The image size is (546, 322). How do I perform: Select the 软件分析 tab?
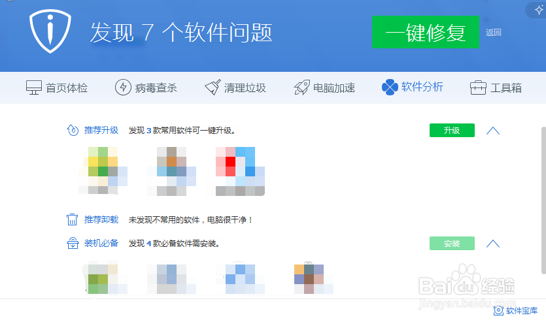coord(413,87)
